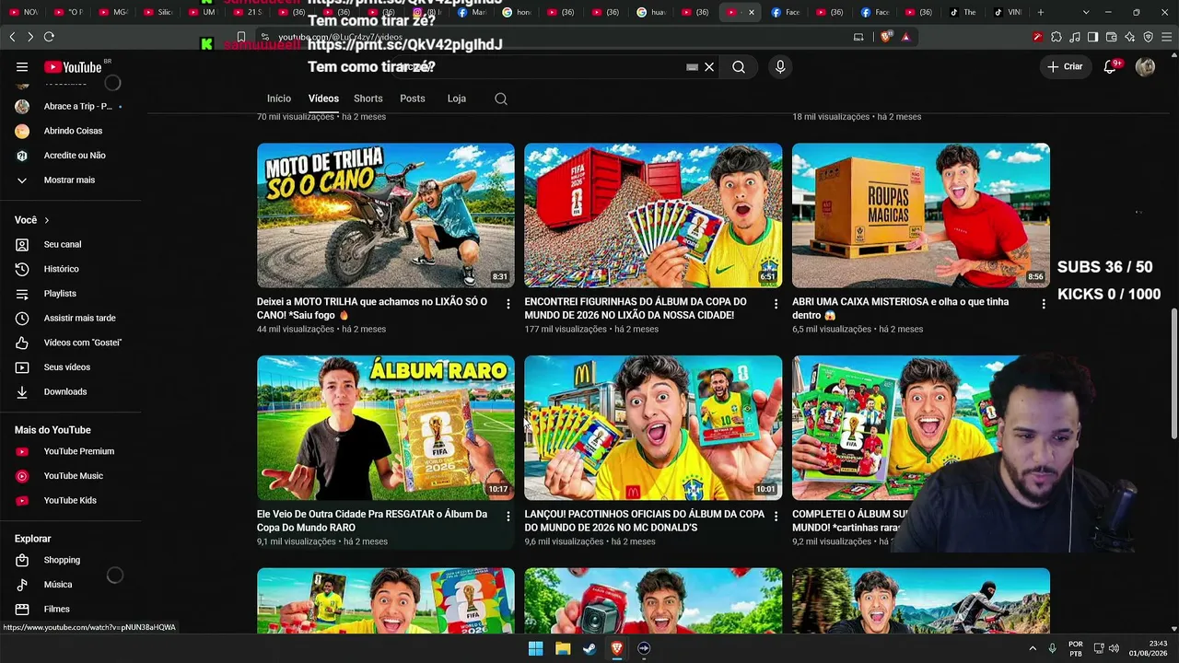Open the Brave Wallet icon

click(1112, 37)
